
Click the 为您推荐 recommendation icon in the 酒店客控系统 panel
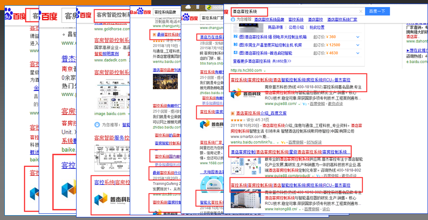[x=233, y=20]
